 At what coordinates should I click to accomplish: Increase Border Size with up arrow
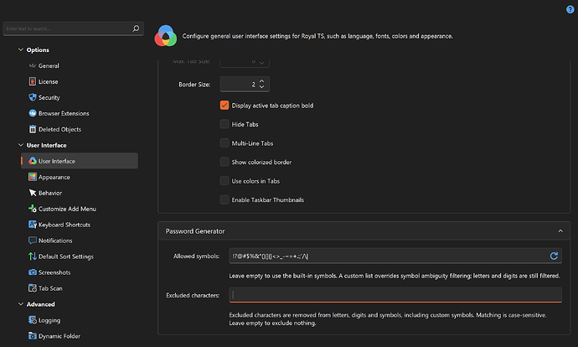point(261,81)
